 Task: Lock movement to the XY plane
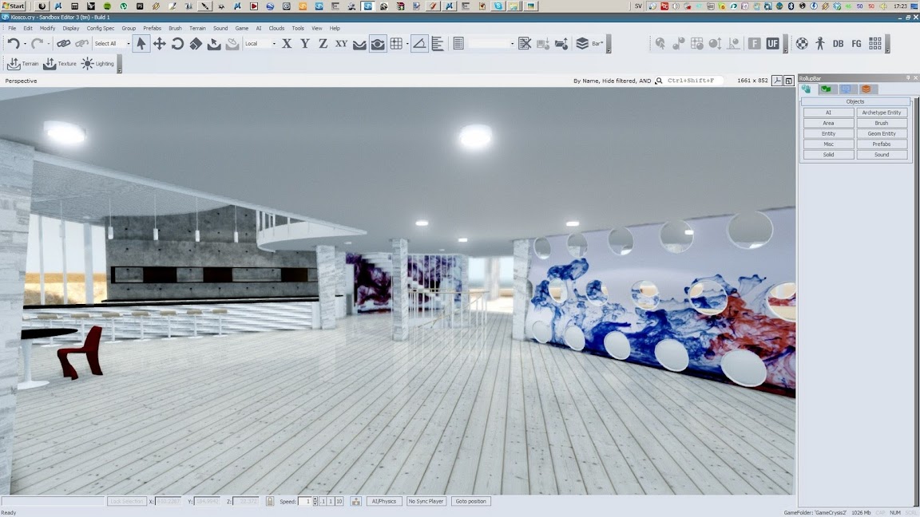click(x=341, y=43)
